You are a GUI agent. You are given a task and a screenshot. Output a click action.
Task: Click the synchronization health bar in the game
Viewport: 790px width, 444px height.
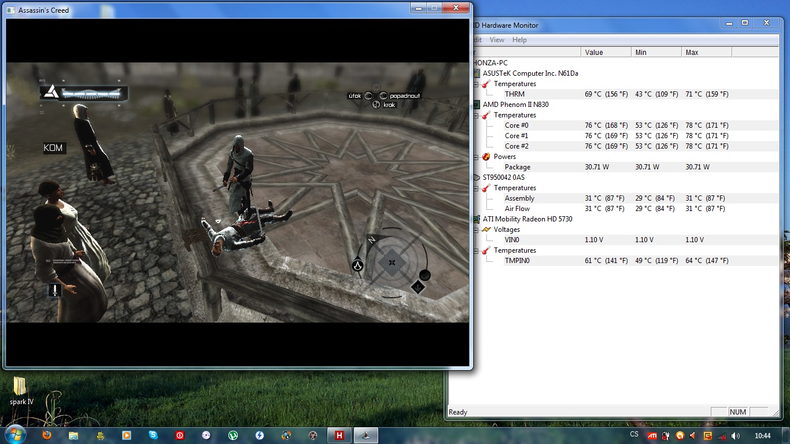(83, 92)
